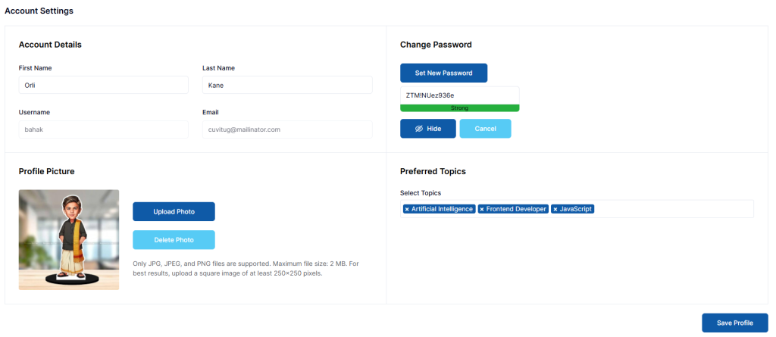Click into the Last Name field
776x337 pixels.
click(287, 86)
